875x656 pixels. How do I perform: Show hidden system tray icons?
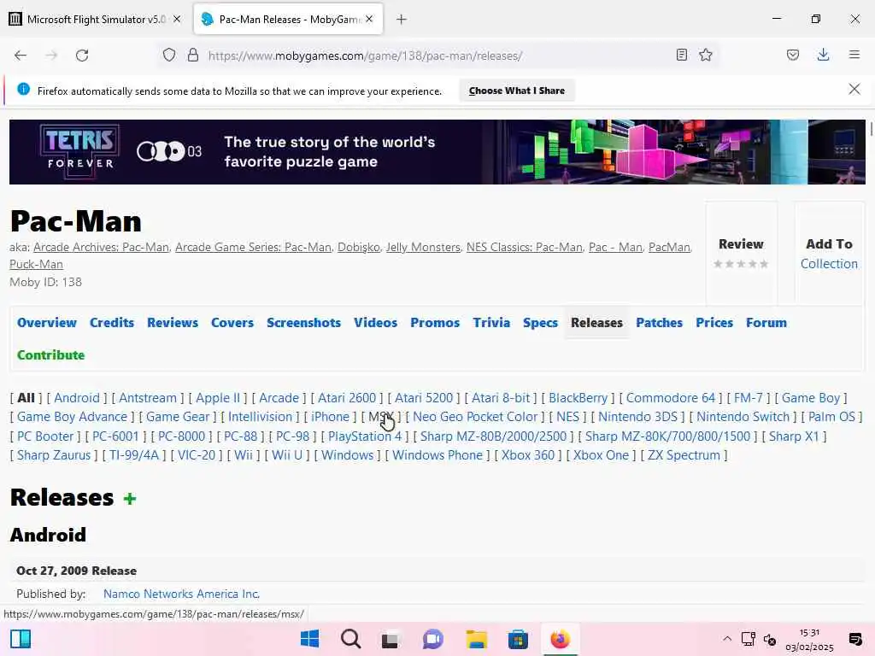(x=726, y=639)
